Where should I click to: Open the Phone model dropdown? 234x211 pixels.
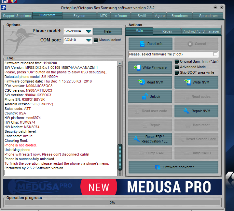point(89,31)
